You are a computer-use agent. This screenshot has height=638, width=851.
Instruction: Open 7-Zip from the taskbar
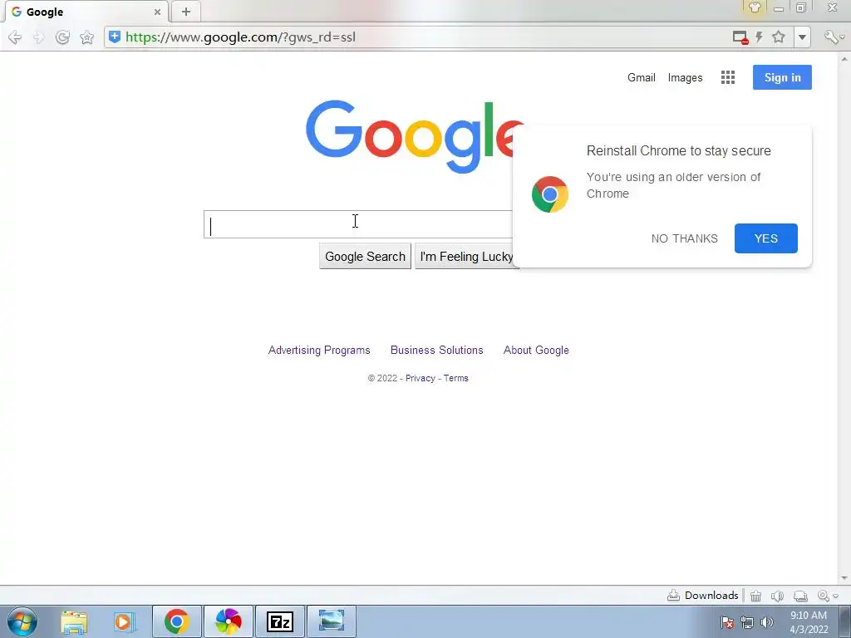280,621
